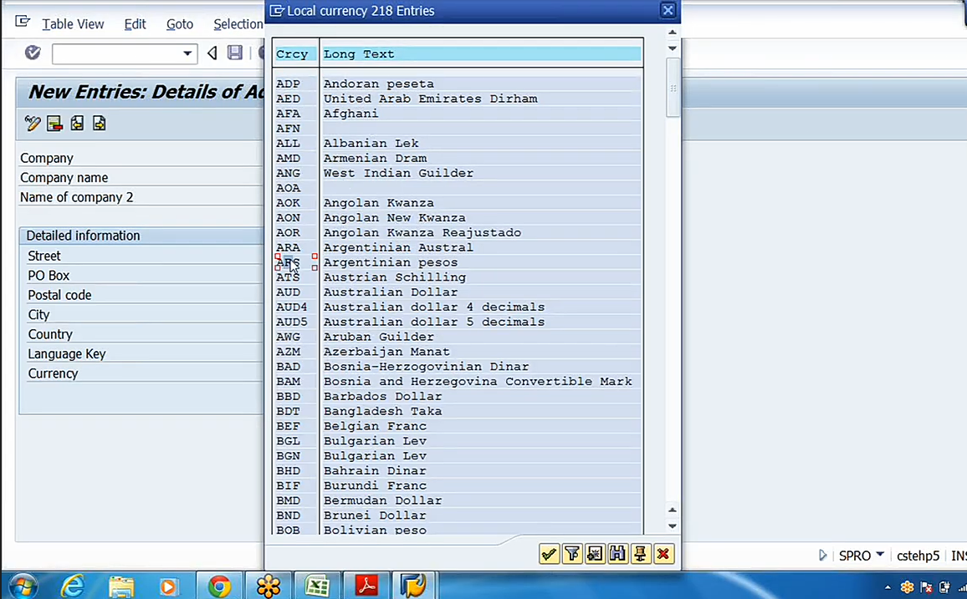
Task: Select BEF Belgian Franc
Action: [x=458, y=426]
